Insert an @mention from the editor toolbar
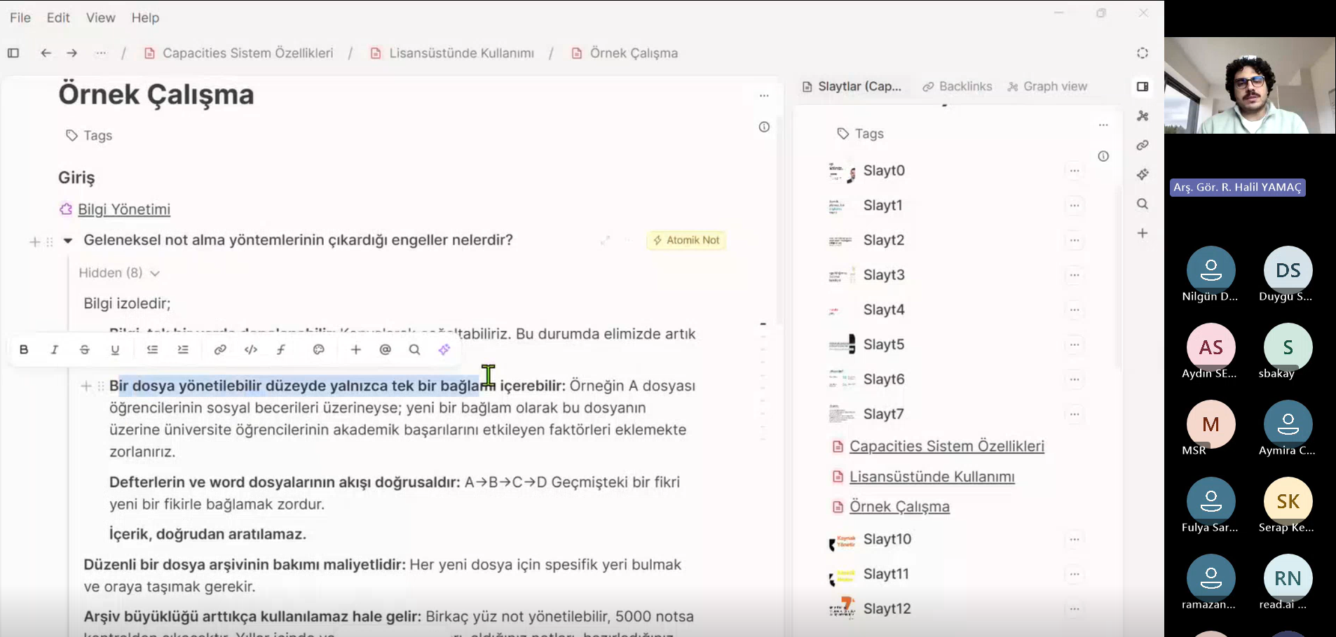 click(385, 349)
